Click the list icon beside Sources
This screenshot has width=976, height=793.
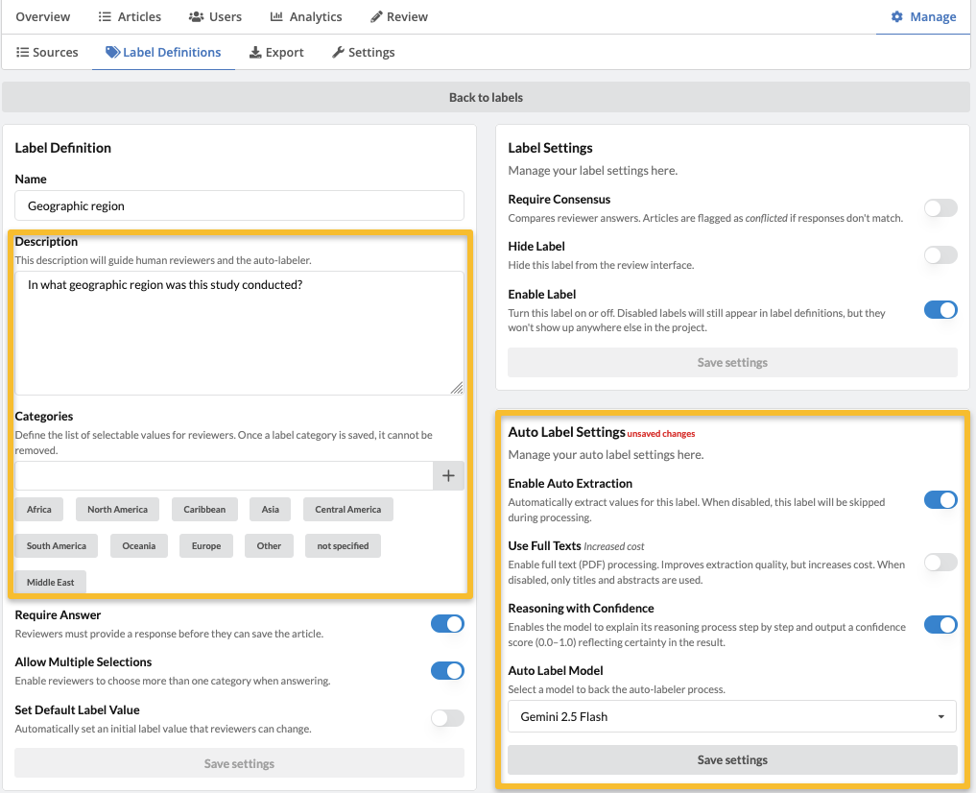(22, 53)
